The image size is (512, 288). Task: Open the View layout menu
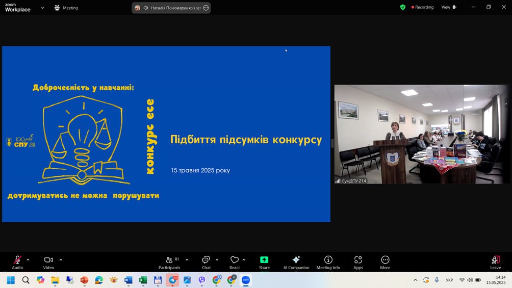448,7
